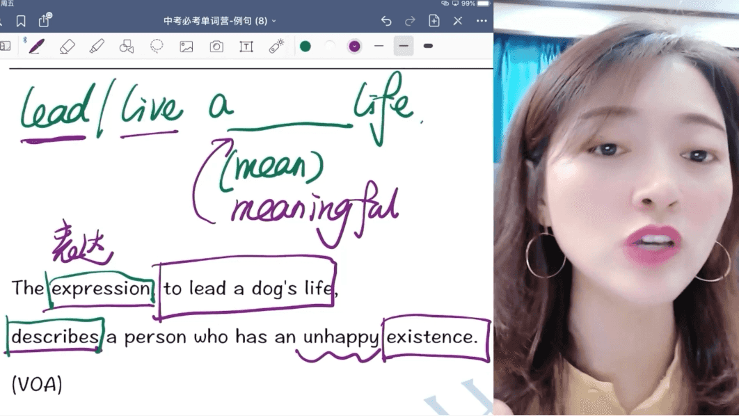The width and height of the screenshot is (739, 416).
Task: Open the three-dot more options menu
Action: tap(482, 21)
